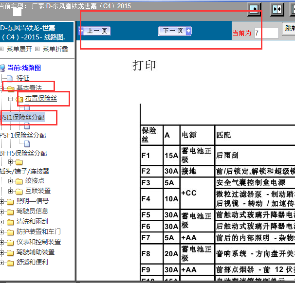Click the D-东风雪铁龙-世嘉 线路图 header
Image resolution: width=295 pixels, height=283 pixels.
pyautogui.click(x=37, y=32)
